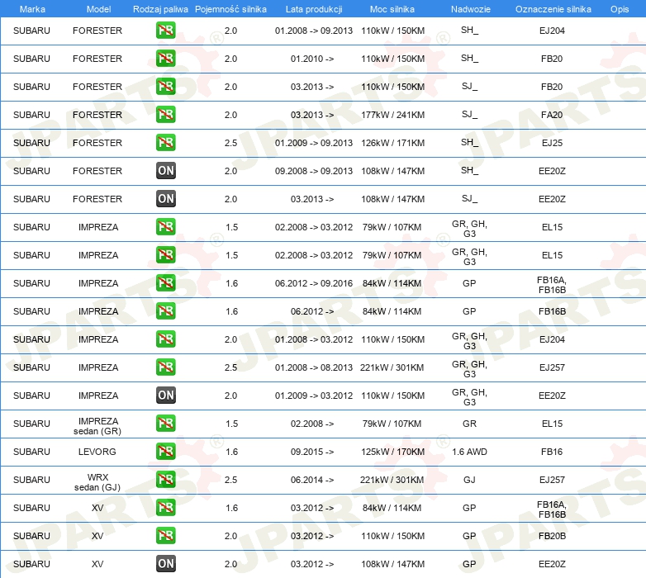Click production dates 01.2009 -> 09.2013
The height and width of the screenshot is (578, 646).
(x=314, y=143)
